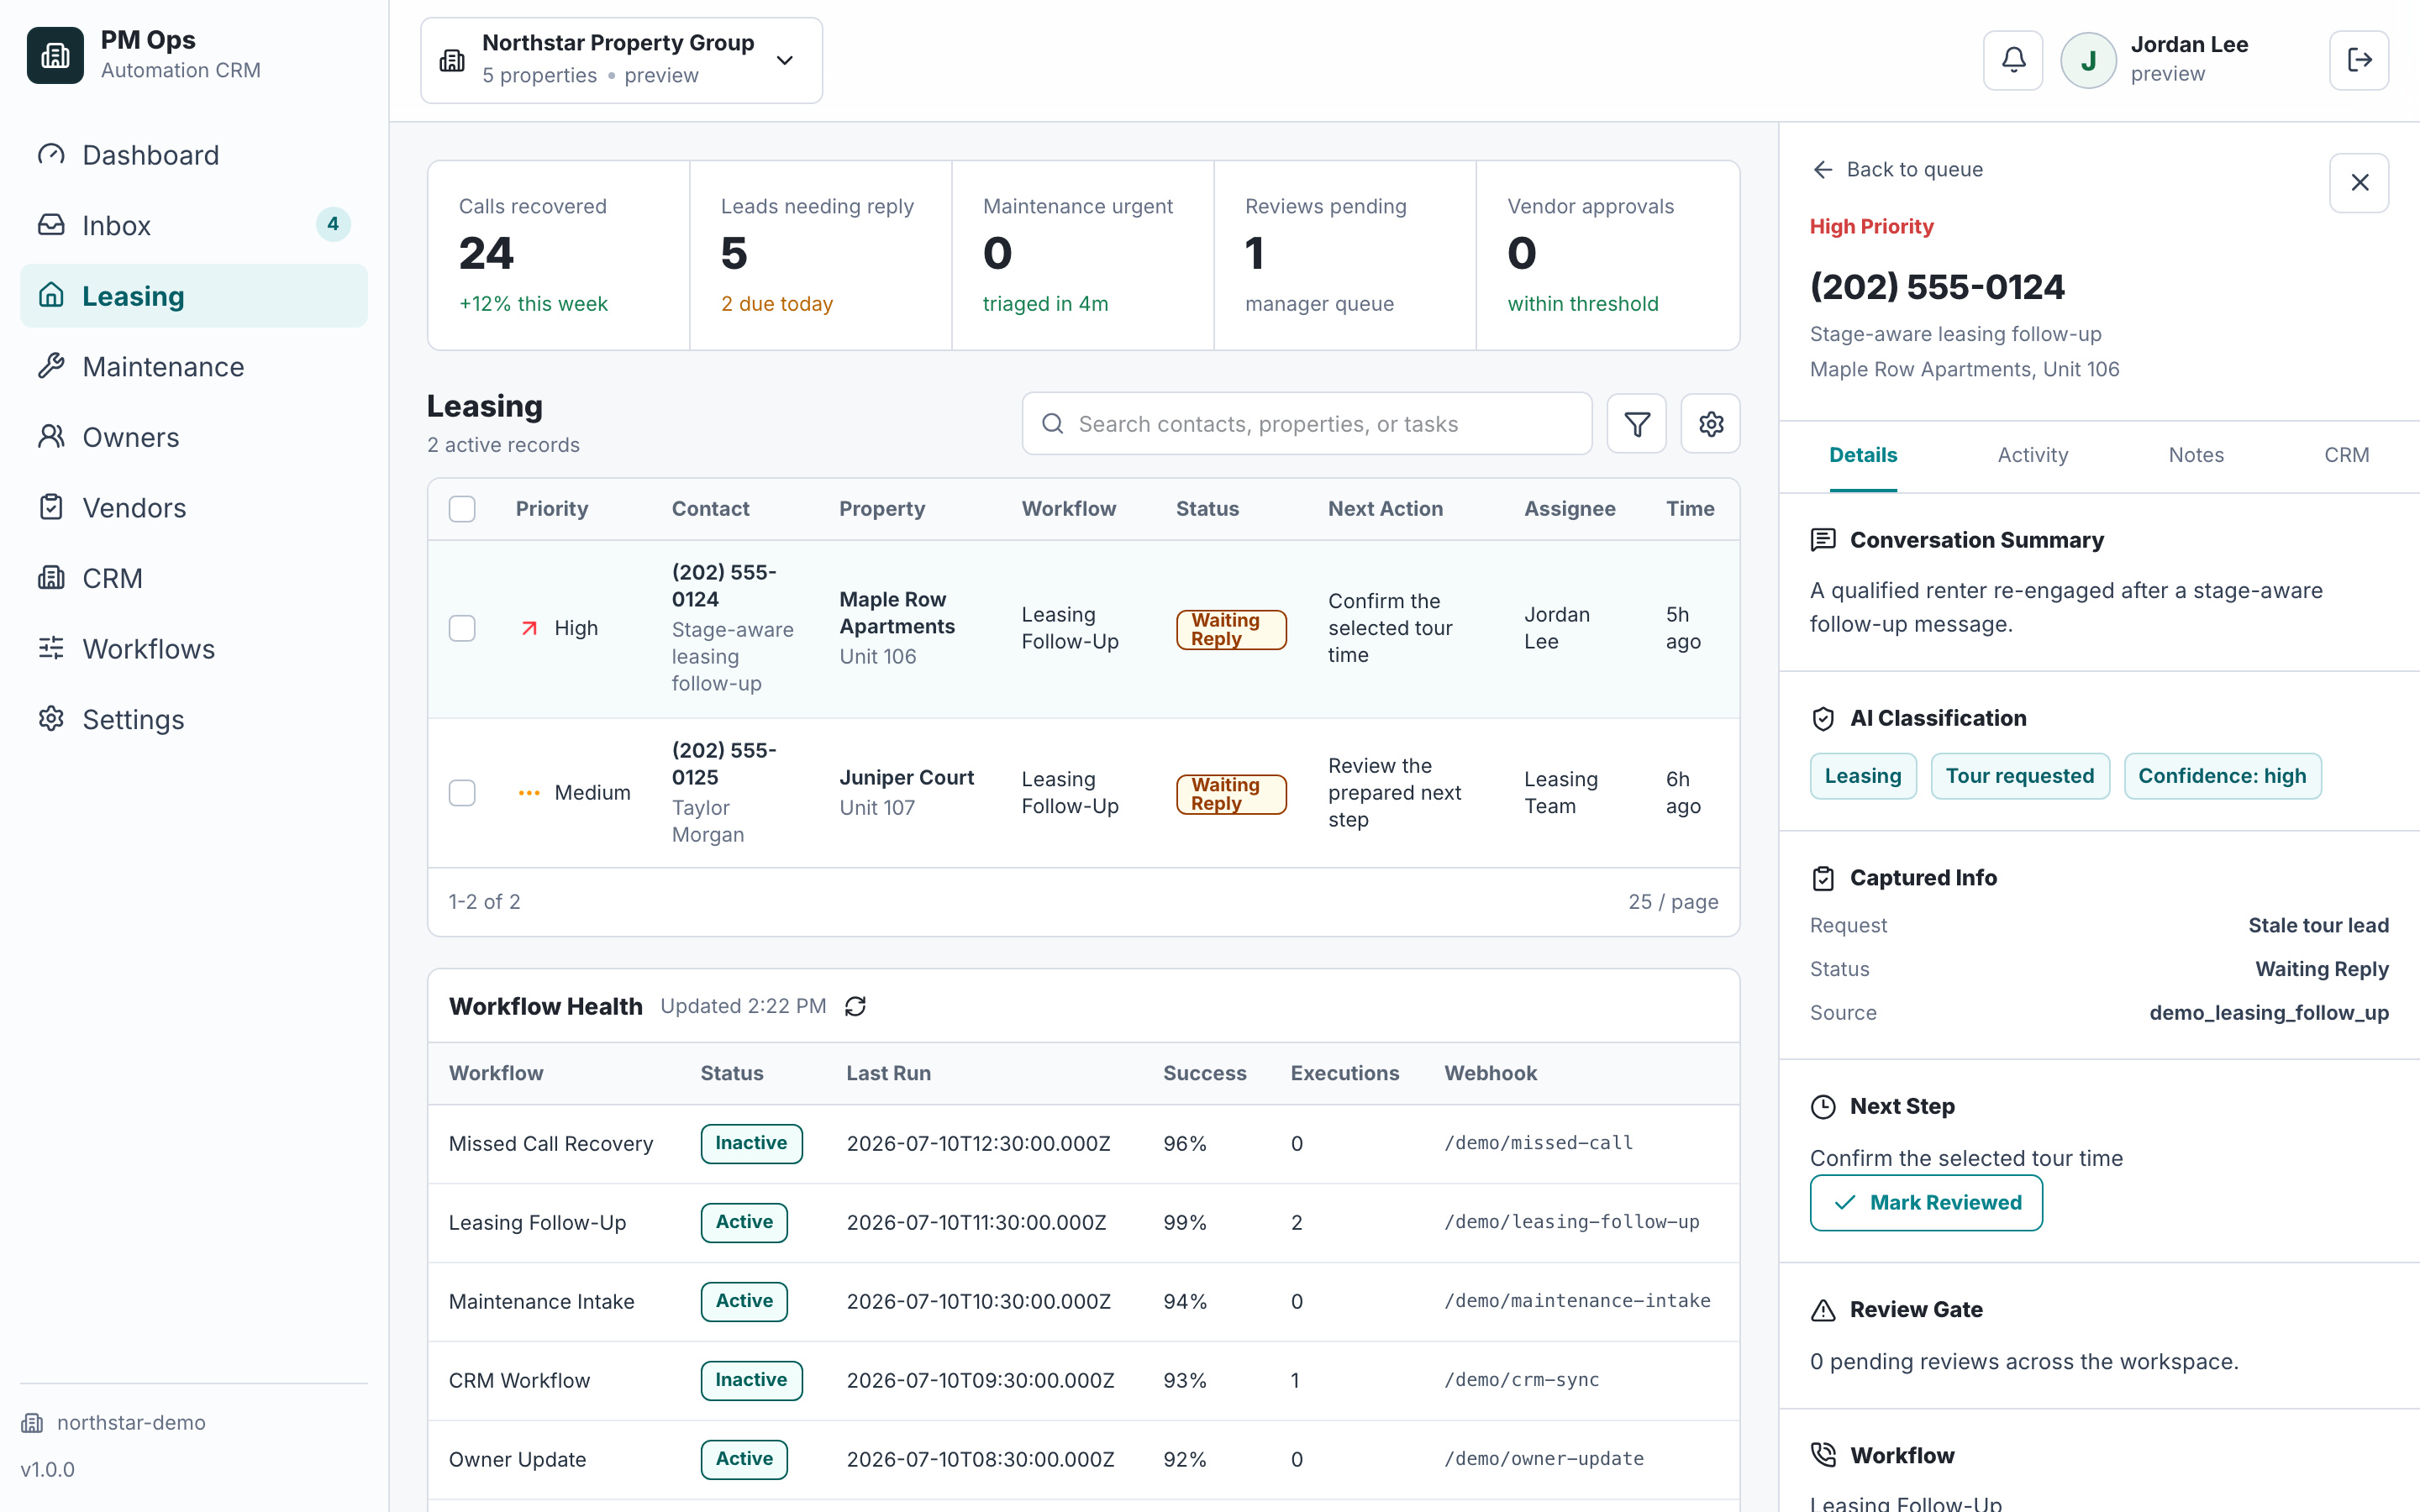Expand the Northstar Property Group selector
2420x1512 pixels.
[x=621, y=60]
